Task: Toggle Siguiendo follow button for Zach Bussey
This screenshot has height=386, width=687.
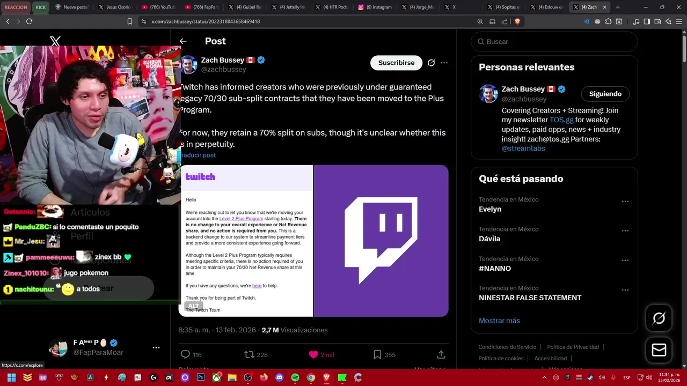Action: click(x=605, y=94)
